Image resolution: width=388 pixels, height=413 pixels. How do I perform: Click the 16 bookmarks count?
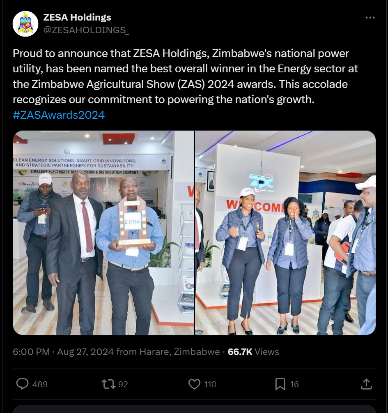[294, 384]
